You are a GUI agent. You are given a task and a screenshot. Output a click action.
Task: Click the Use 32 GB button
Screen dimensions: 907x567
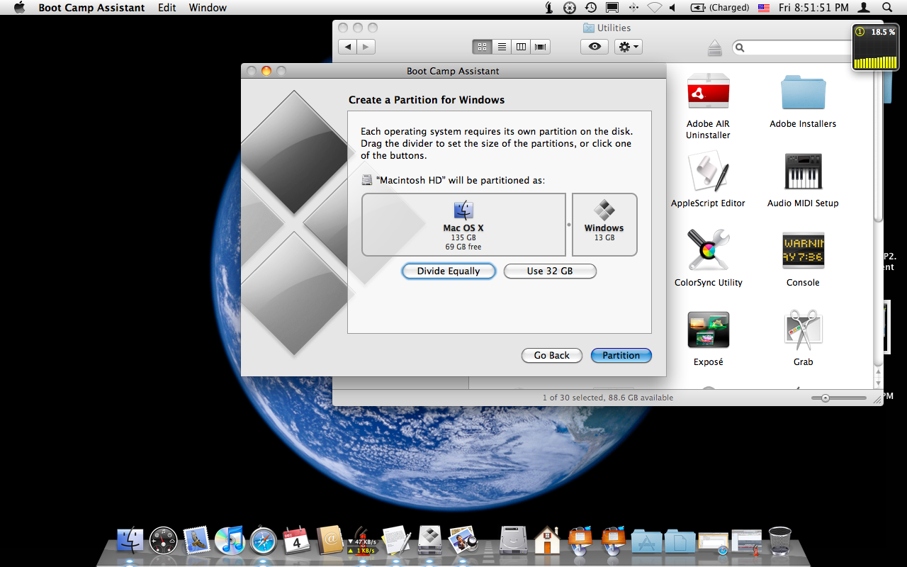click(x=550, y=271)
